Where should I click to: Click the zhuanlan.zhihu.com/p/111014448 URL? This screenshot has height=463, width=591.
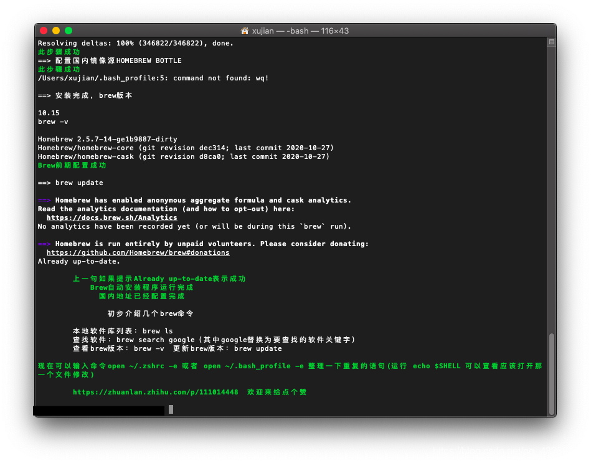pyautogui.click(x=155, y=392)
